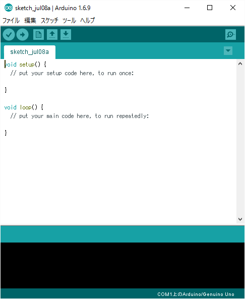Place cursor on 'void setup() {' line
This screenshot has height=299, width=245.
(25, 65)
